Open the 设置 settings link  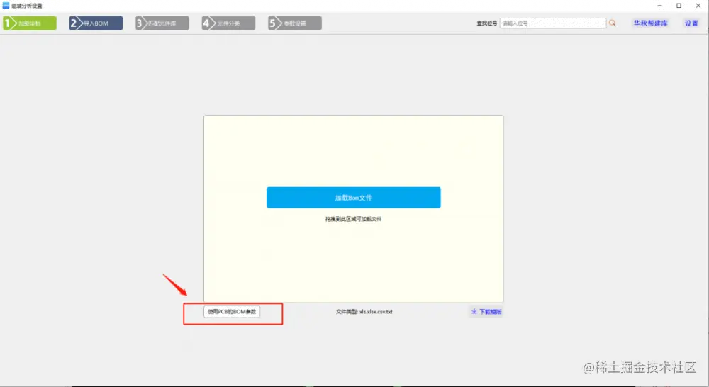point(691,23)
